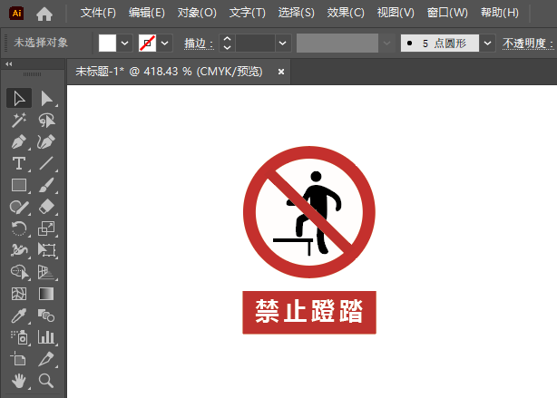The height and width of the screenshot is (398, 557).
Task: Select the Zoom tool
Action: coord(46,381)
